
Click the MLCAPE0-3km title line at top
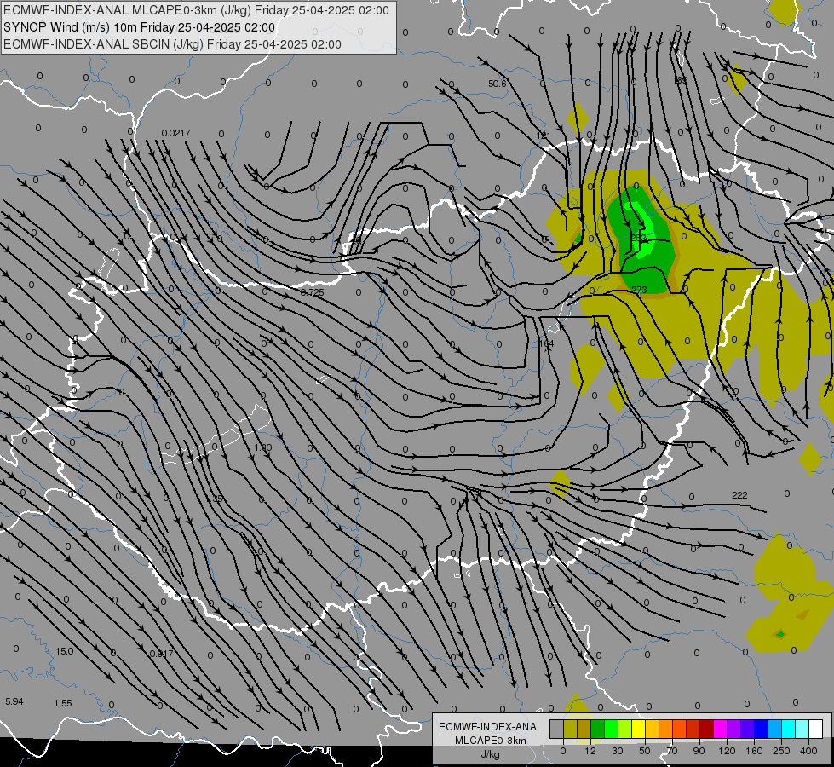[x=196, y=10]
